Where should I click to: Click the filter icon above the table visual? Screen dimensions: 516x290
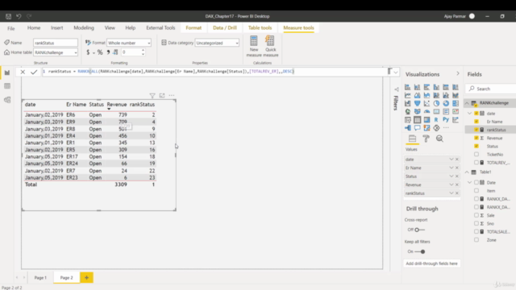[152, 96]
